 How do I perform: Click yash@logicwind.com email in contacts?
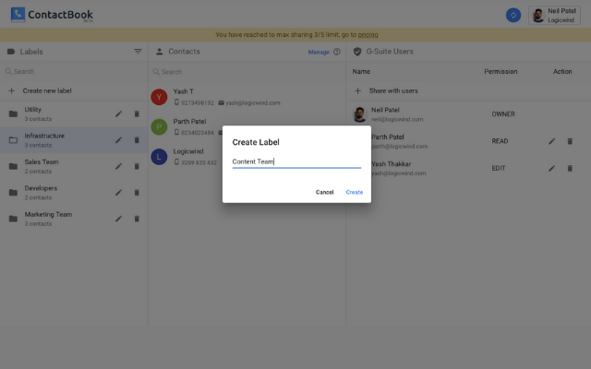[x=252, y=102]
